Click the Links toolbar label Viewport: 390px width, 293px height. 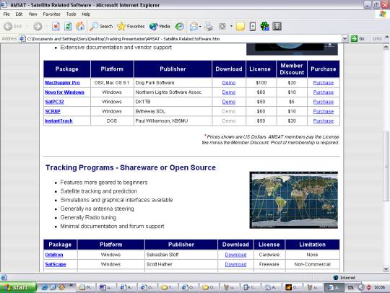coord(377,38)
